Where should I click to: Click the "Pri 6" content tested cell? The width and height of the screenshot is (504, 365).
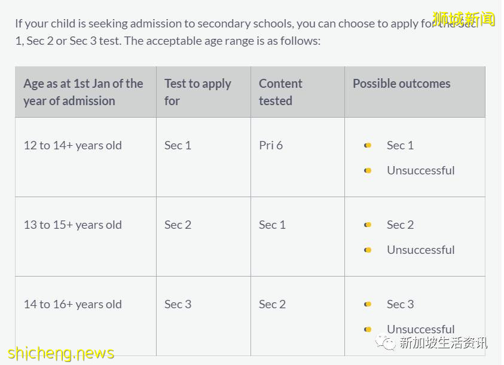[x=271, y=145]
